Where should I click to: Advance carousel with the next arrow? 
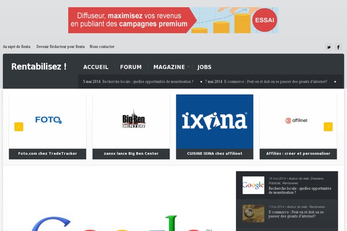[328, 126]
